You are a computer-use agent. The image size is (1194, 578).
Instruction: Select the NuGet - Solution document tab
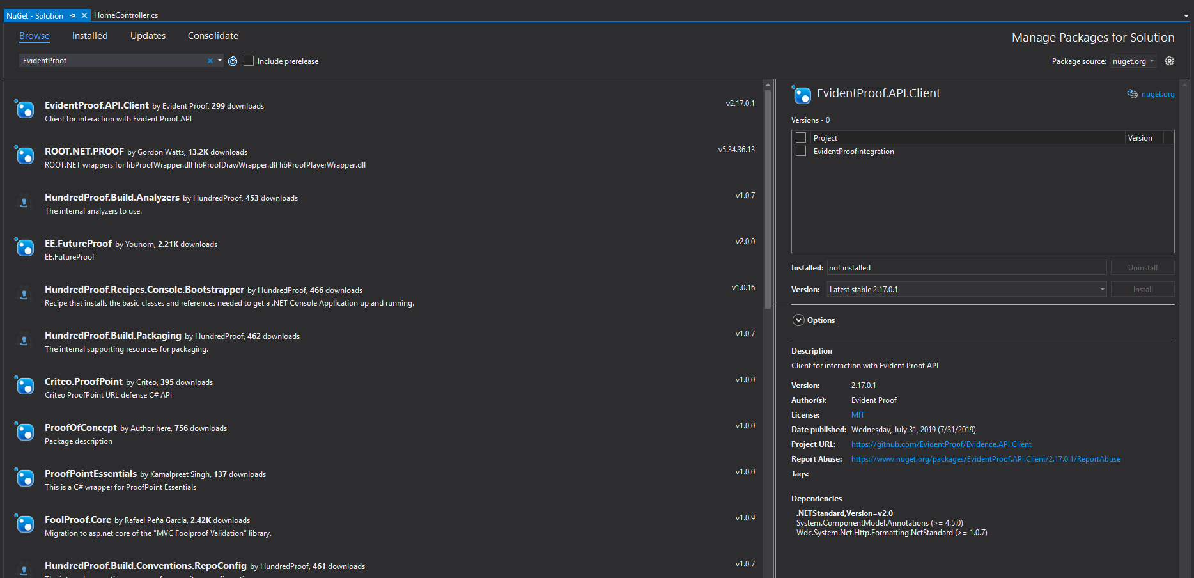(x=35, y=15)
